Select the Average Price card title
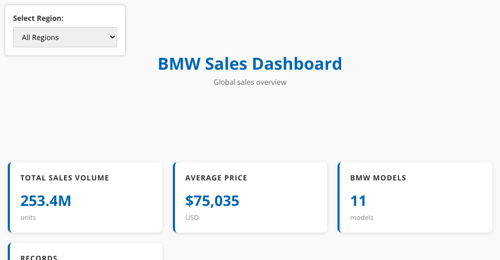Screen dimensions: 500x260 216,178
